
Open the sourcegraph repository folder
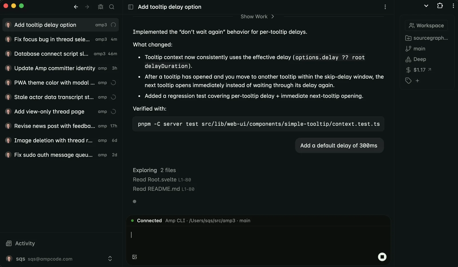(x=427, y=38)
